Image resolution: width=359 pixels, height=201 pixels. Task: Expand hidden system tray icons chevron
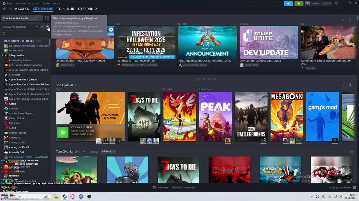(311, 197)
